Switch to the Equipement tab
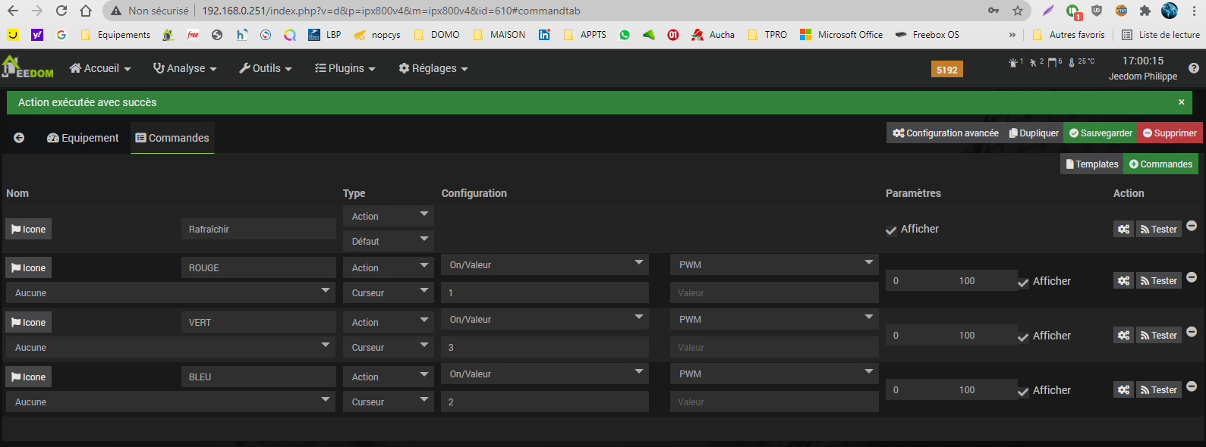Image resolution: width=1206 pixels, height=447 pixels. tap(83, 138)
